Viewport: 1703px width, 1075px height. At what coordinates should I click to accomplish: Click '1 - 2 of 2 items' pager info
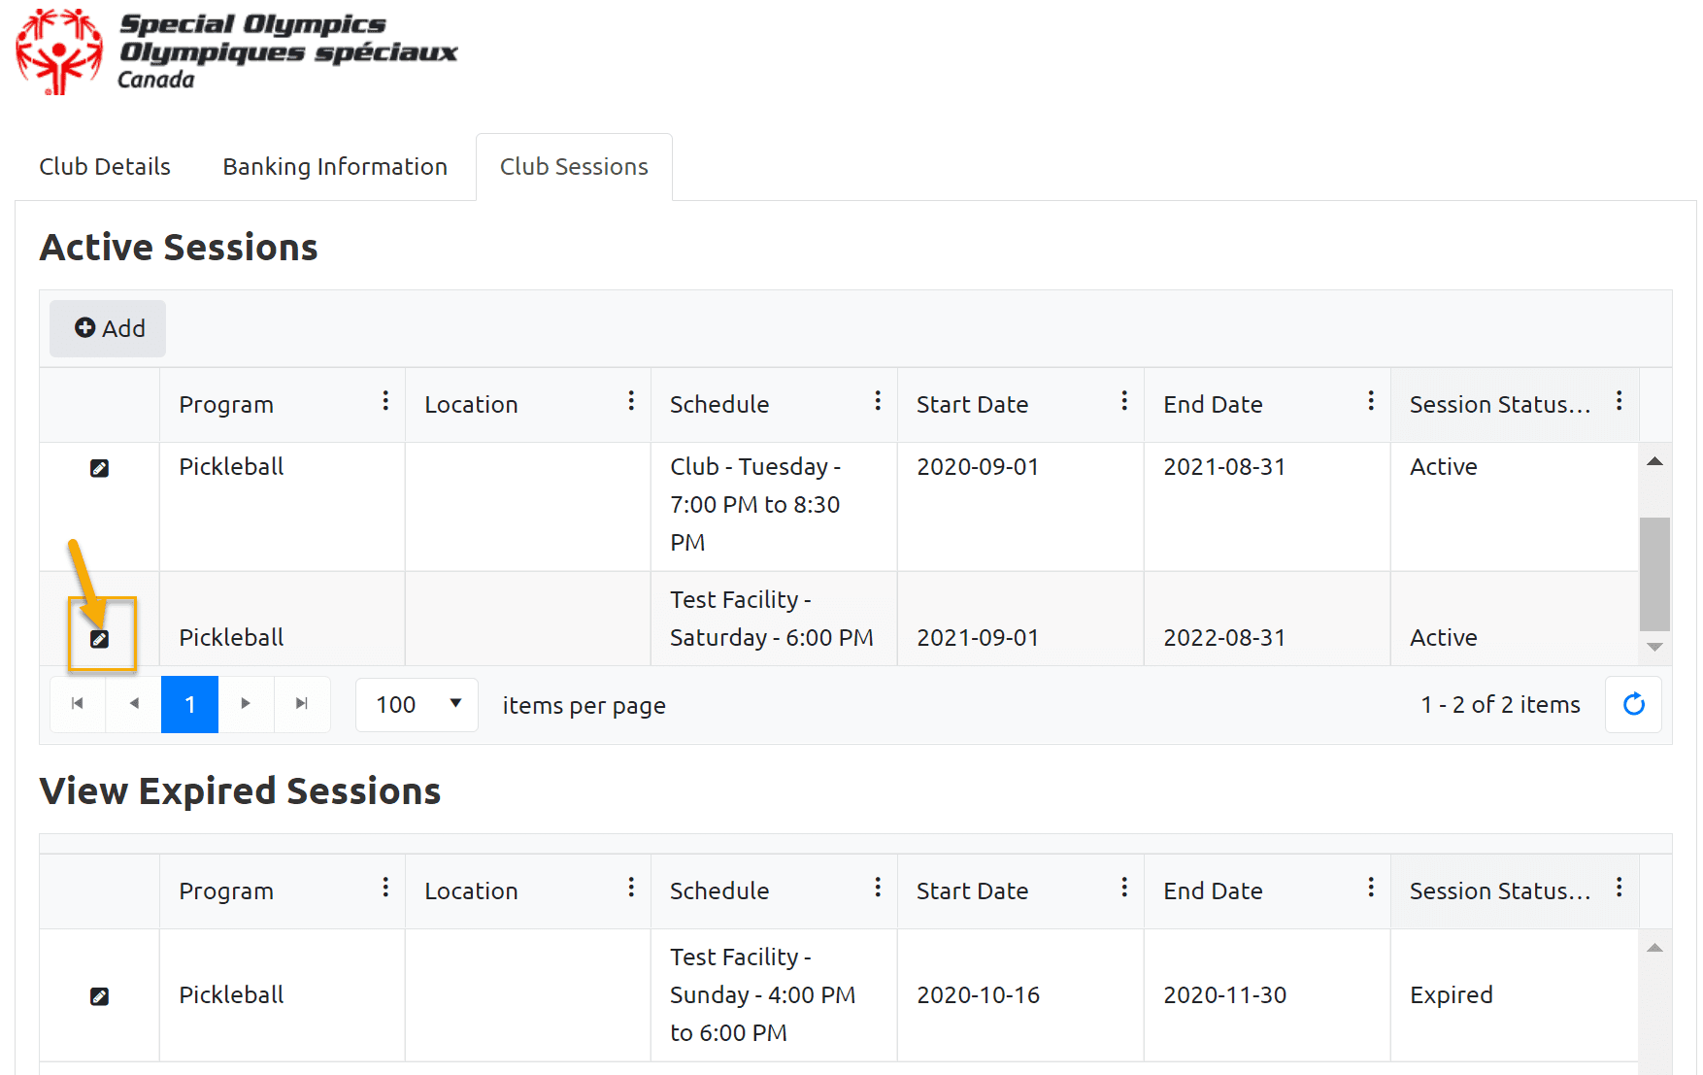pos(1500,705)
